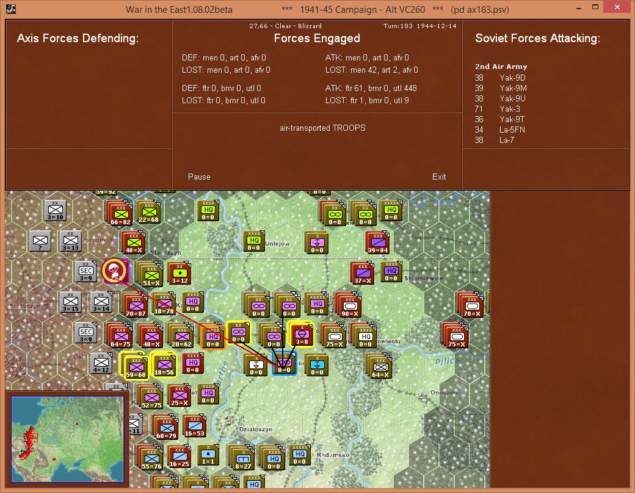Select the unit counter 25=X
The image size is (635, 493).
point(180,395)
